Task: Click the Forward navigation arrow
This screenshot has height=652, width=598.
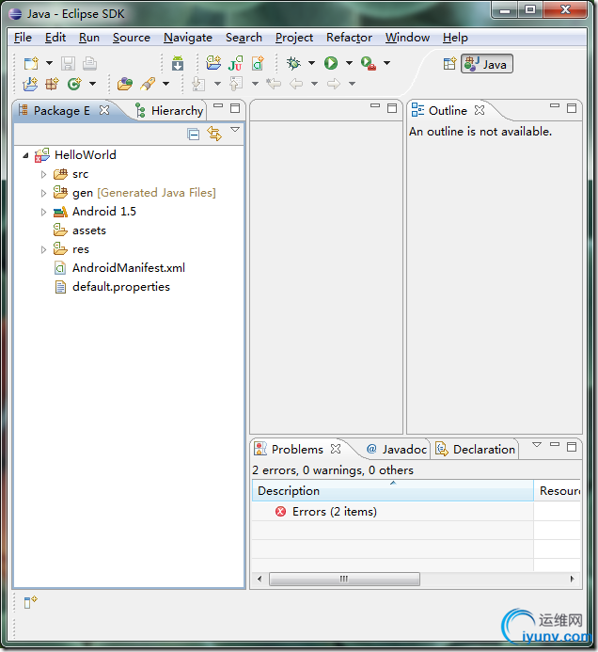Action: pyautogui.click(x=333, y=84)
